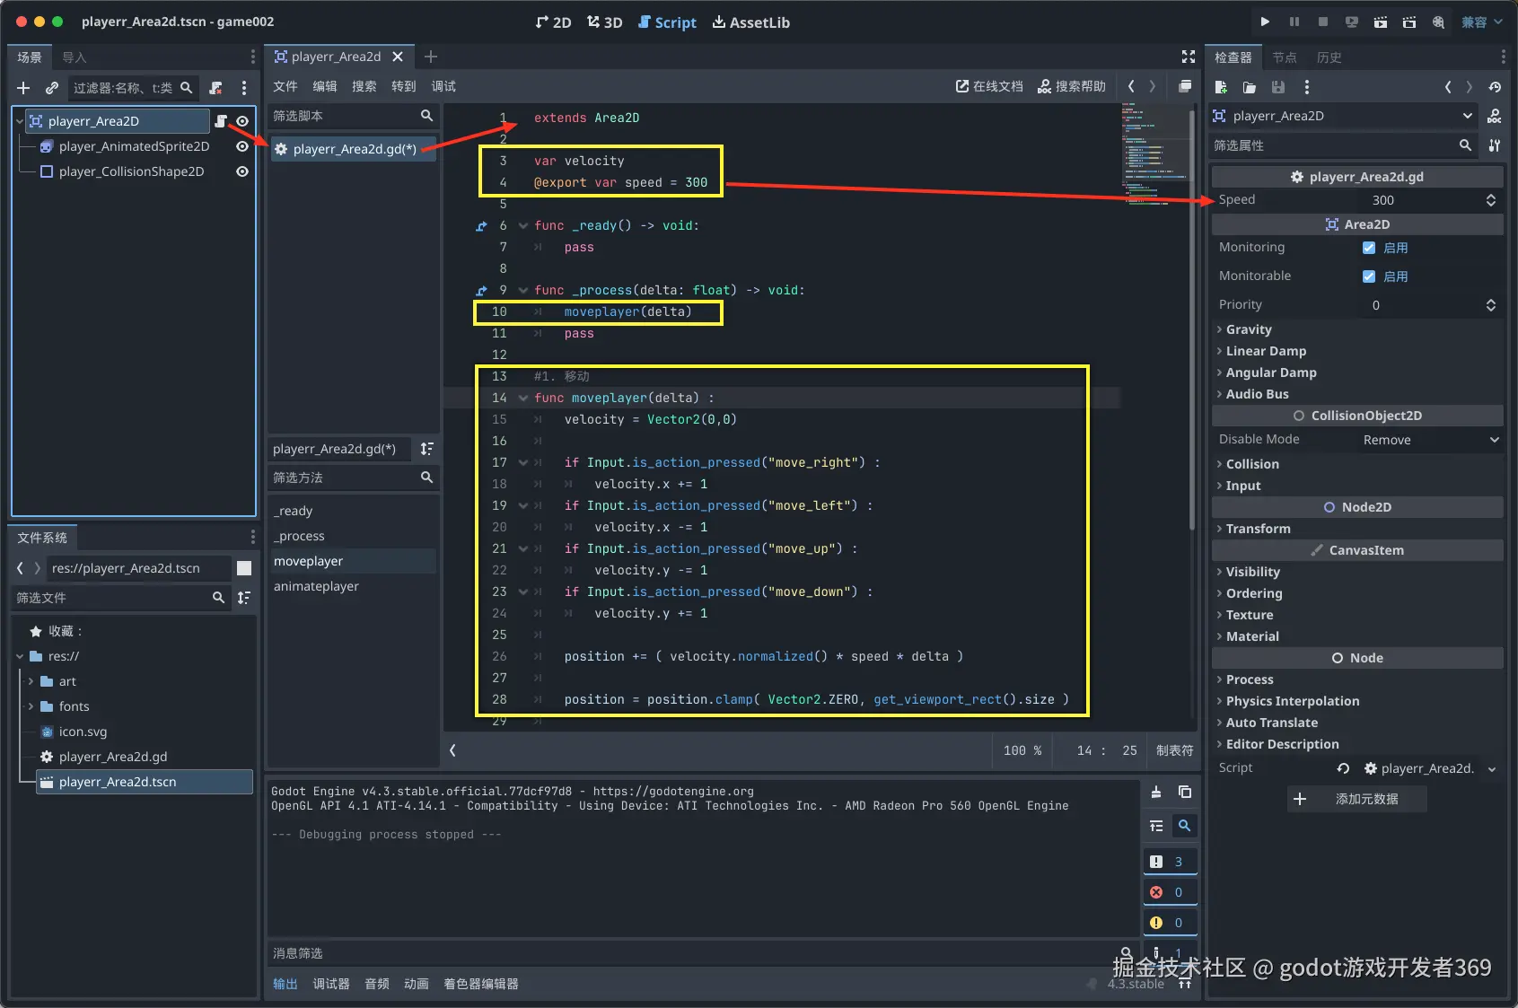Screen dimensions: 1518x1008
Task: Pause the running project
Action: point(1294,22)
